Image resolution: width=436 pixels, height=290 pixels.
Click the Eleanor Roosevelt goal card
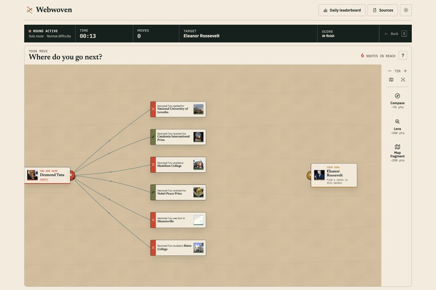[334, 175]
